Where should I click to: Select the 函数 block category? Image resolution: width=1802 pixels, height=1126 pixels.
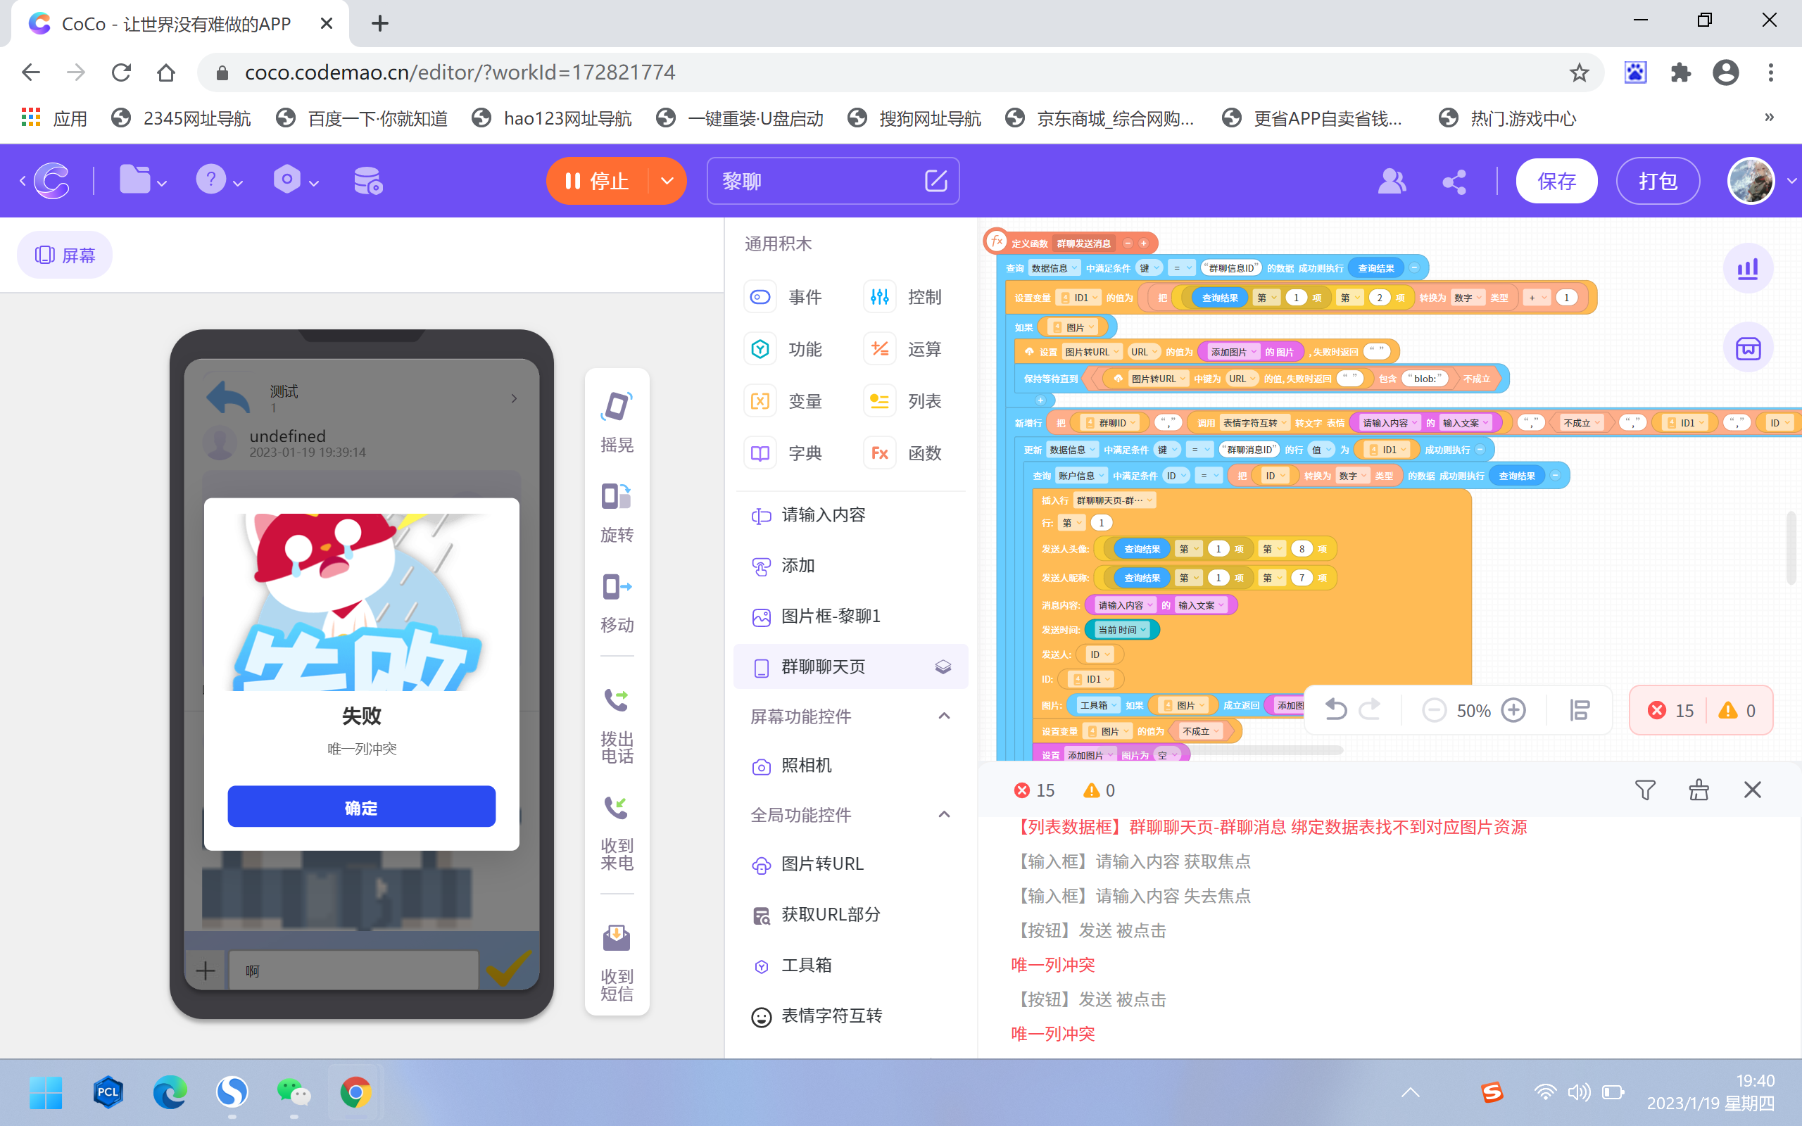[x=903, y=453]
